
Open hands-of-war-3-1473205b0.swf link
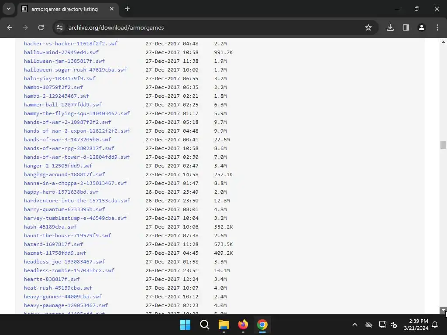pyautogui.click(x=68, y=140)
